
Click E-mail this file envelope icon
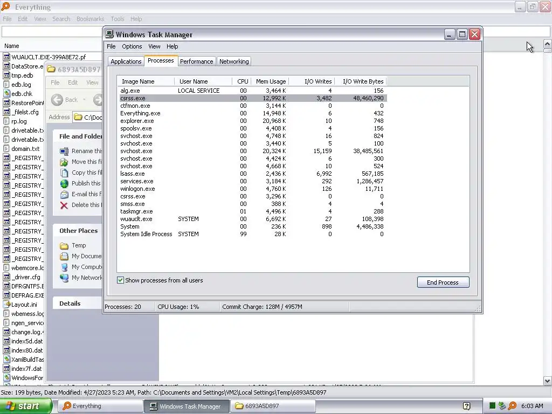64,194
